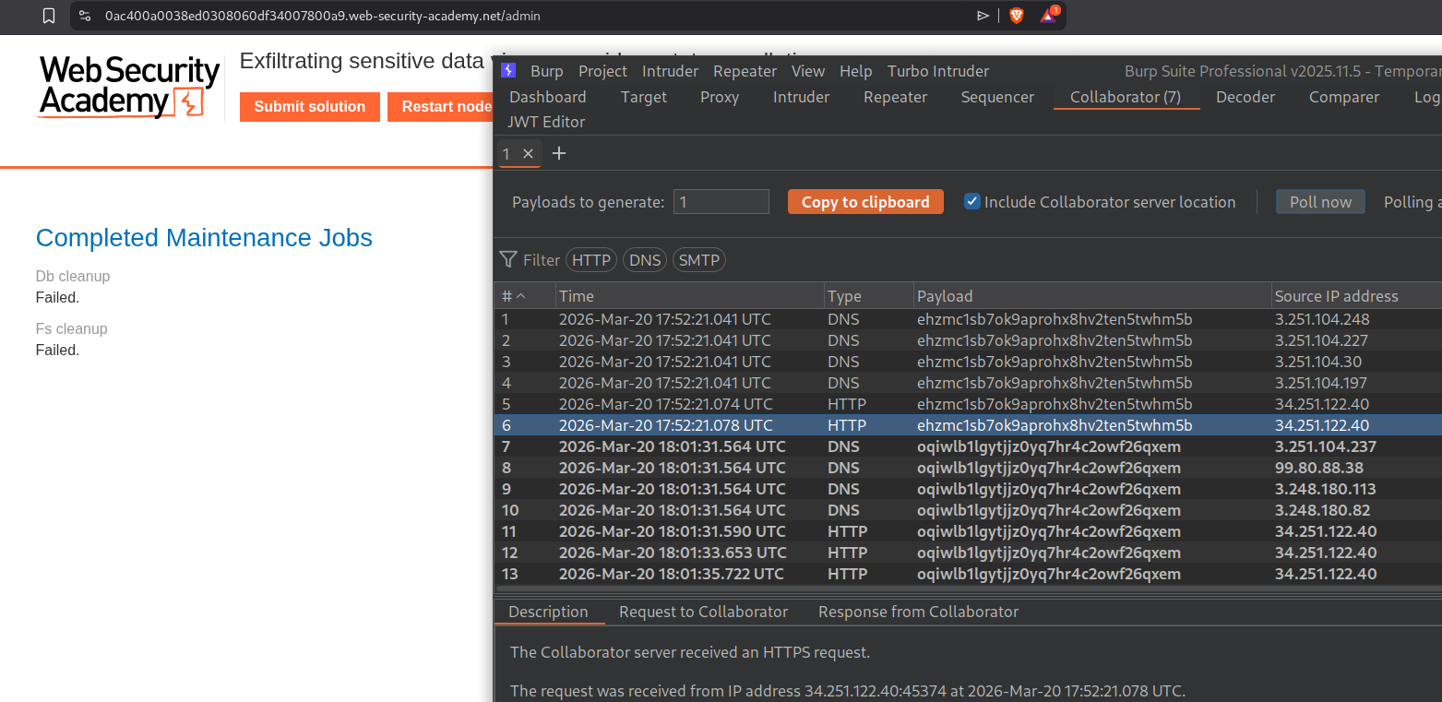Click the Payloads to generate number field
Screen dimensions: 1442x702
point(721,202)
